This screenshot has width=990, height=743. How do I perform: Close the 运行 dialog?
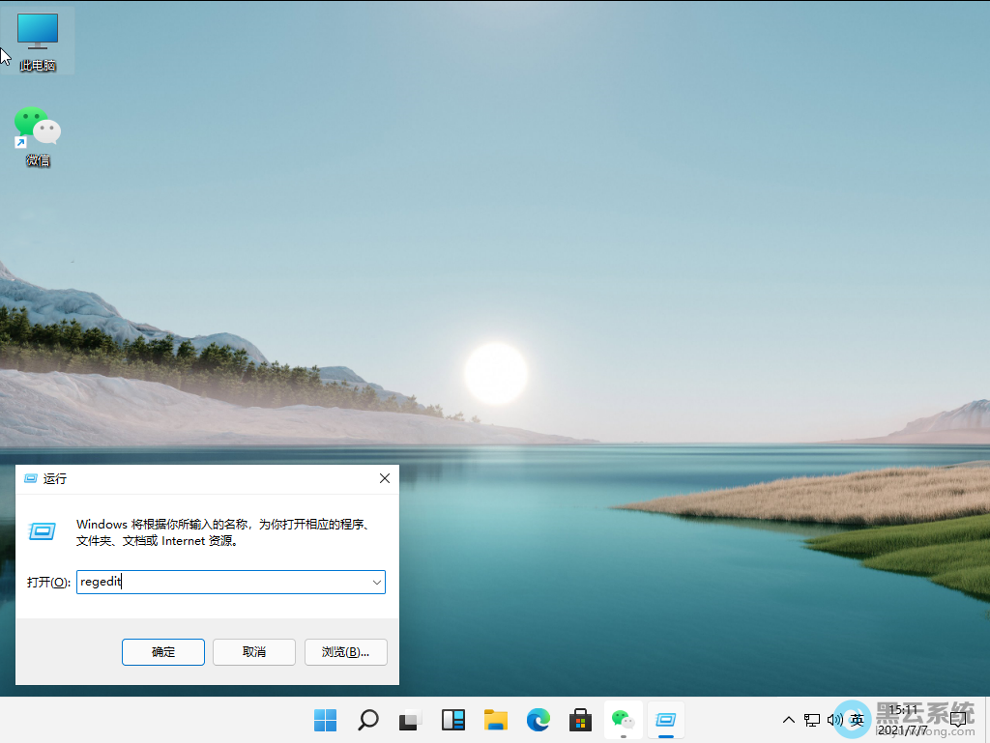point(384,478)
